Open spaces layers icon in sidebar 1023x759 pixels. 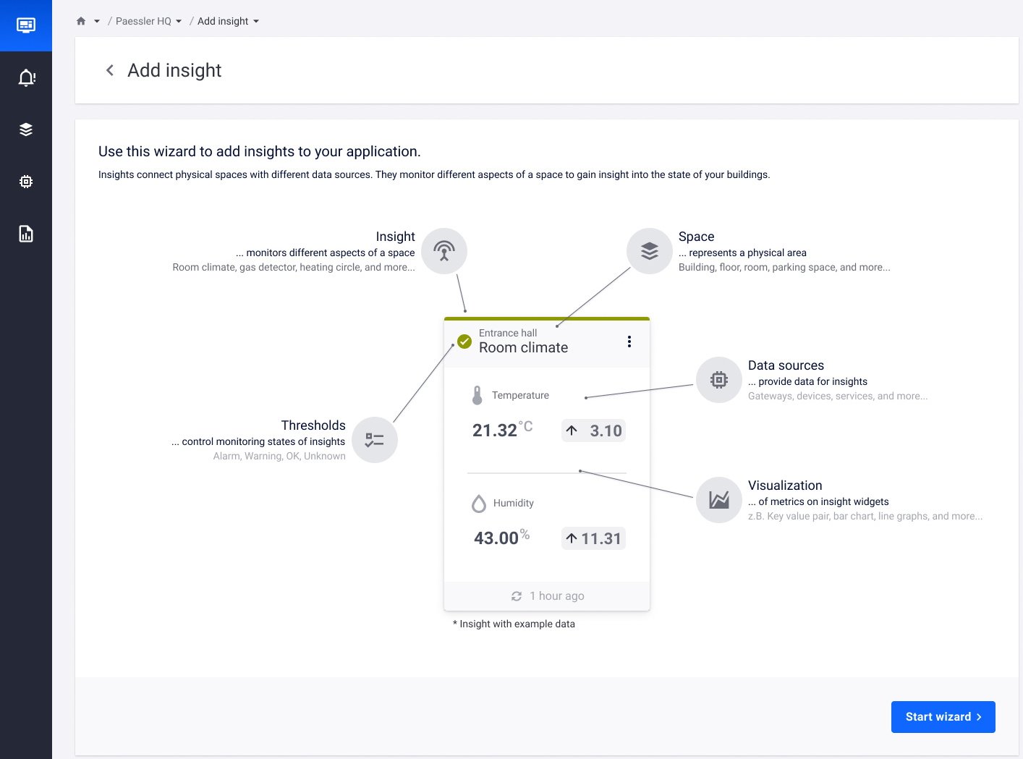click(x=26, y=130)
